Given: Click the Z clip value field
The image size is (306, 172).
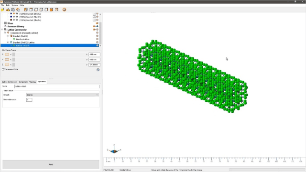Looking at the screenshot, I should click(x=94, y=64).
